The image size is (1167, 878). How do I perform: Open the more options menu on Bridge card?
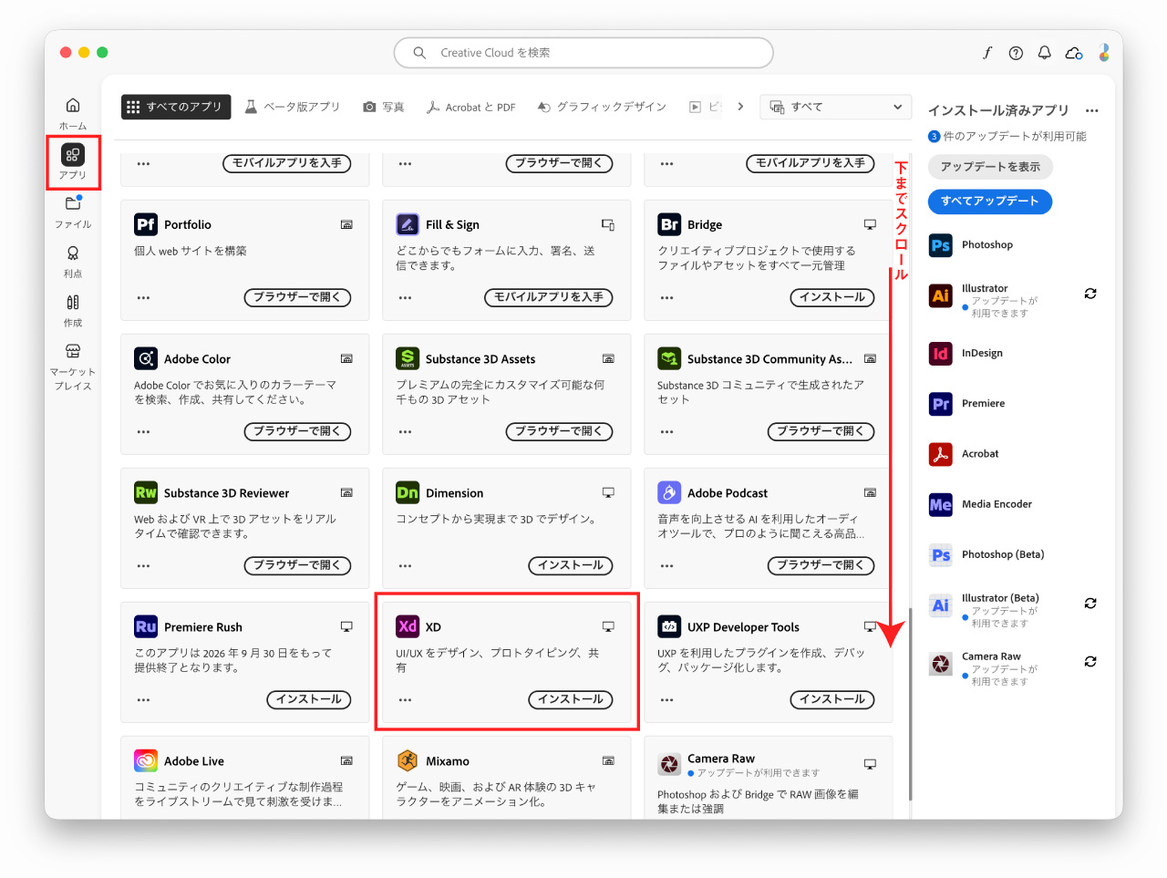pos(666,297)
